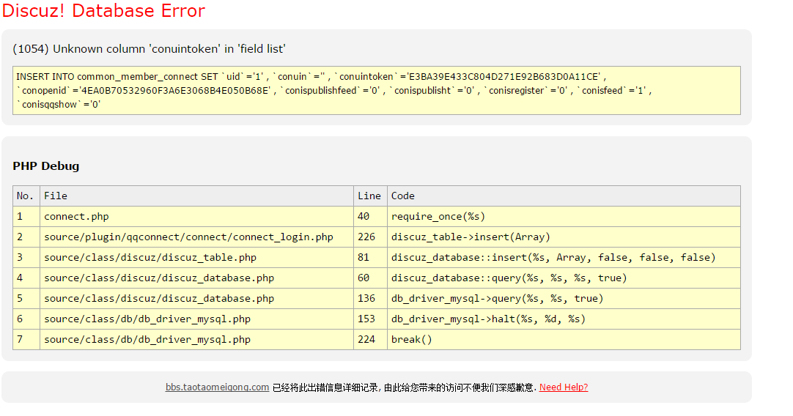Screen dimensions: 793x416
Task: Click the db_driver_mysql.php cell on line 153
Action: 147,319
